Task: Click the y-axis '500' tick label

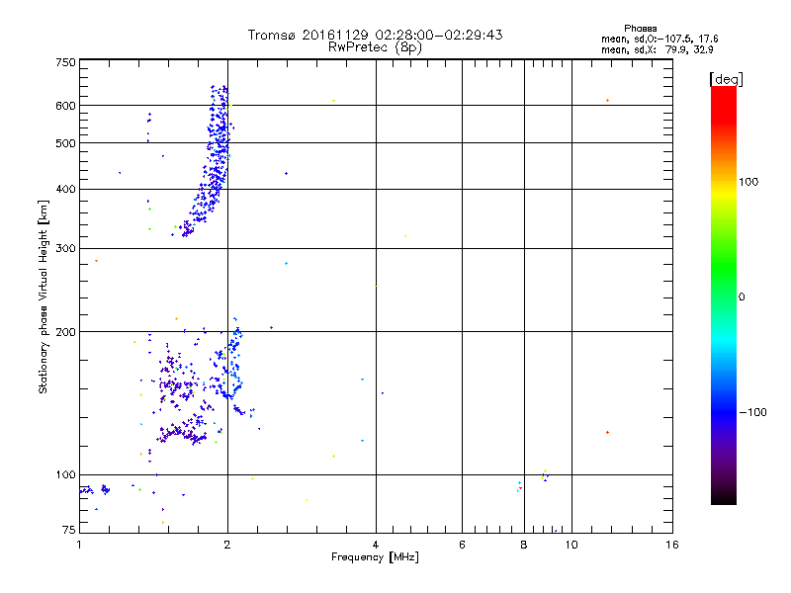Action: [65, 143]
